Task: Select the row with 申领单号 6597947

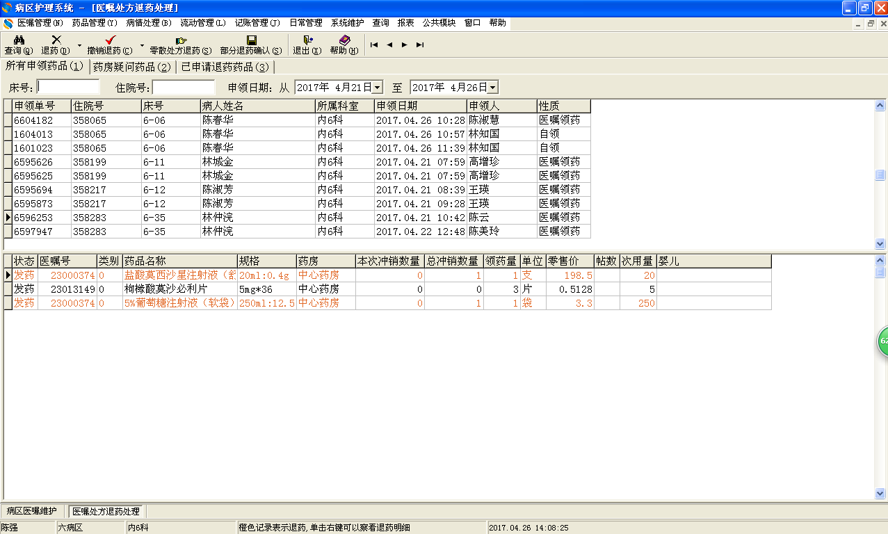Action: tap(33, 232)
